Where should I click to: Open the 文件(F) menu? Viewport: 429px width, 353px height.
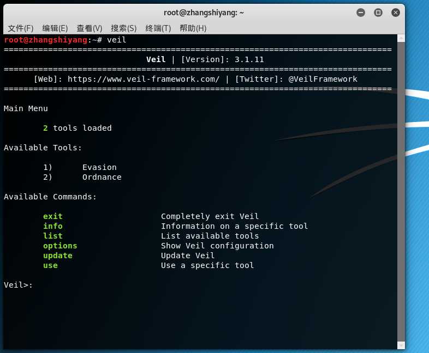point(21,28)
